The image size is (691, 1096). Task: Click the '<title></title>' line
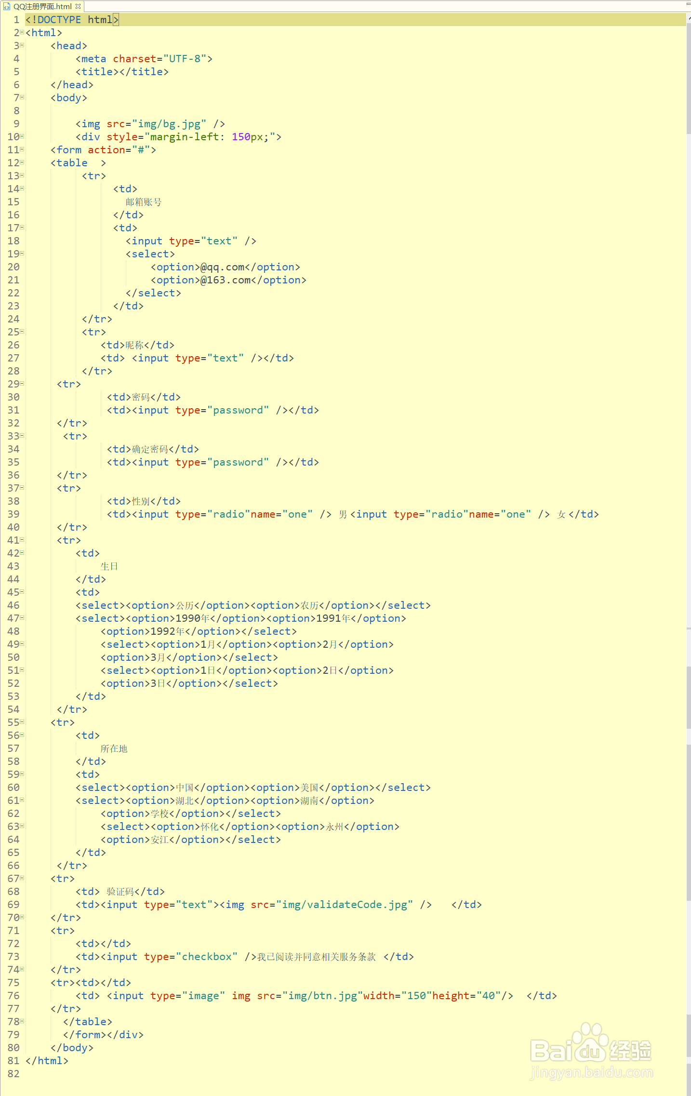pyautogui.click(x=122, y=71)
